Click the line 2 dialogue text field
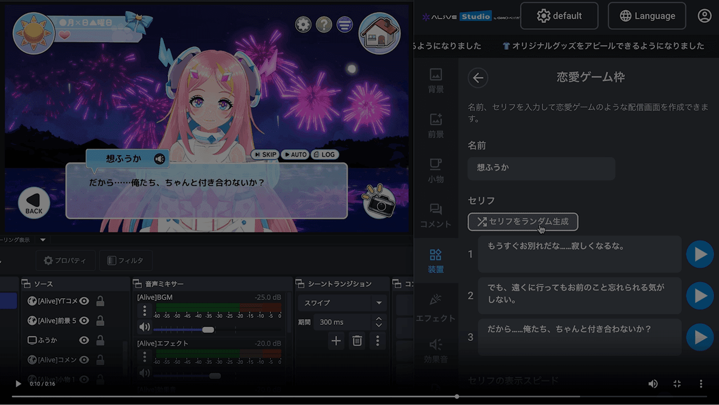The image size is (719, 405). [579, 296]
